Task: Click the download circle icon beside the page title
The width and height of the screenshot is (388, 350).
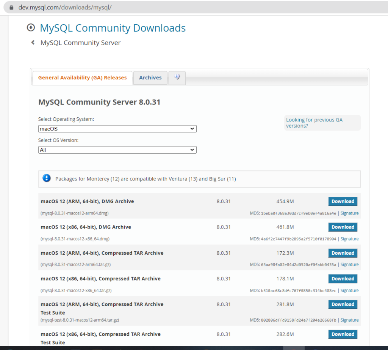Action: point(31,28)
